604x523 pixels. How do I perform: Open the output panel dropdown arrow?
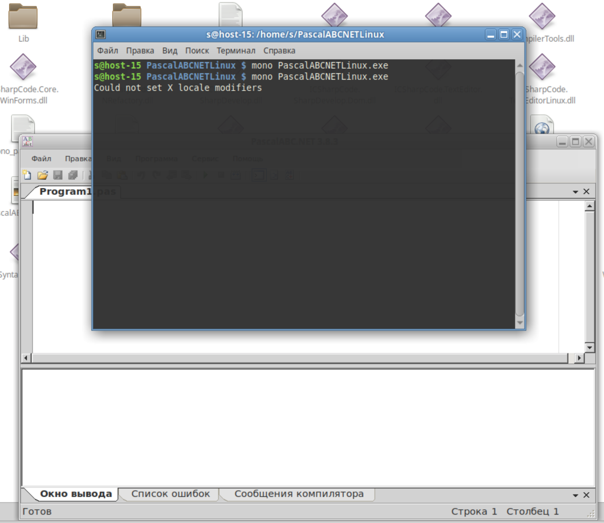576,495
